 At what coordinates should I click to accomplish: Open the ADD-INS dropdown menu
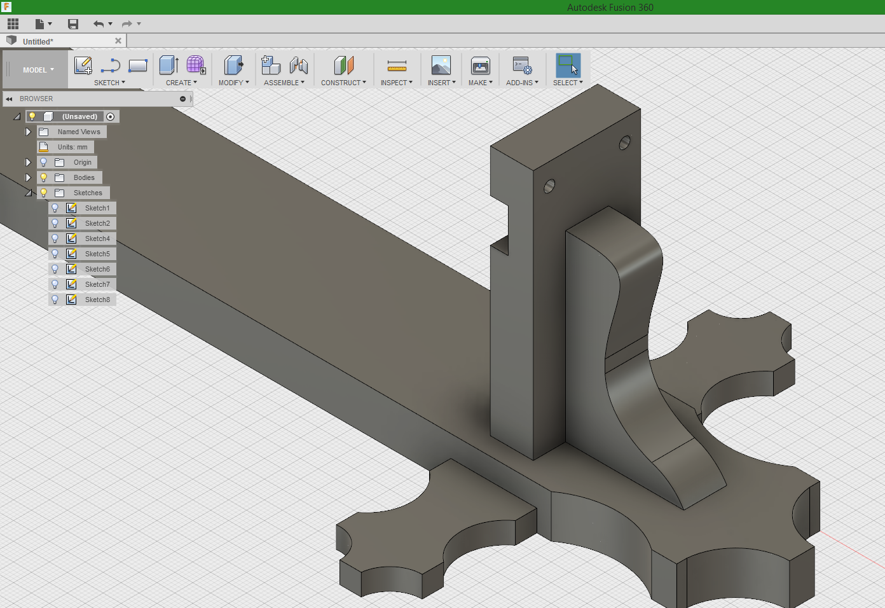point(522,83)
